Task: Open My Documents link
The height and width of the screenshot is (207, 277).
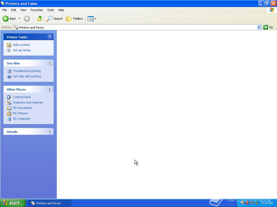Action: pos(22,108)
